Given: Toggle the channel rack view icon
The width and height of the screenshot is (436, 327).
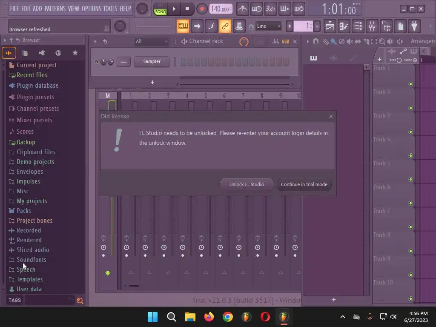Looking at the screenshot, I should [358, 26].
